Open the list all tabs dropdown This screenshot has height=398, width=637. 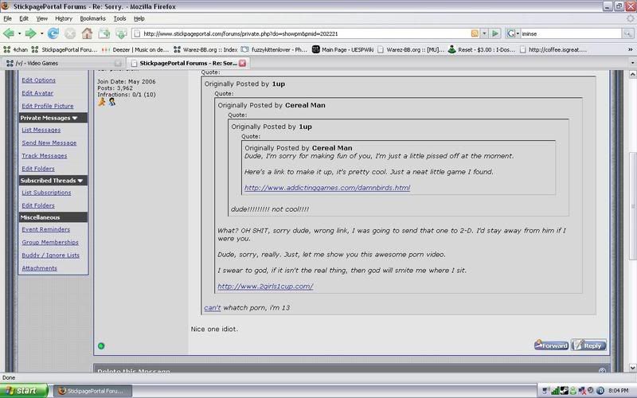coord(632,63)
